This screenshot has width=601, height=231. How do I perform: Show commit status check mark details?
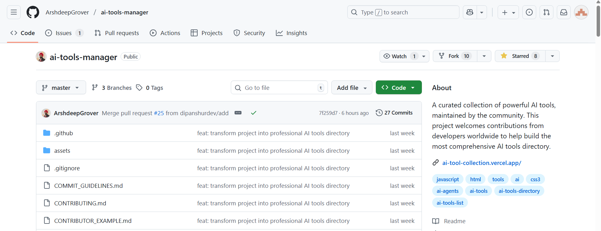click(x=254, y=113)
